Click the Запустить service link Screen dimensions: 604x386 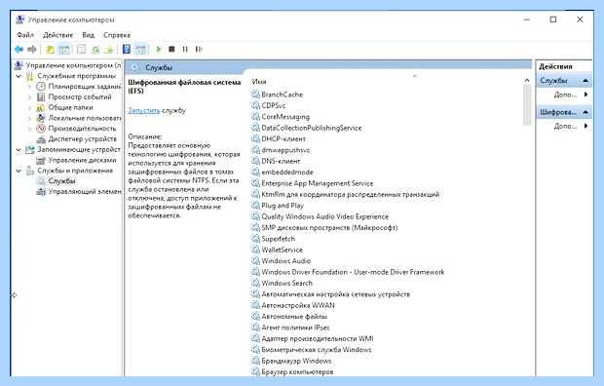pos(143,111)
